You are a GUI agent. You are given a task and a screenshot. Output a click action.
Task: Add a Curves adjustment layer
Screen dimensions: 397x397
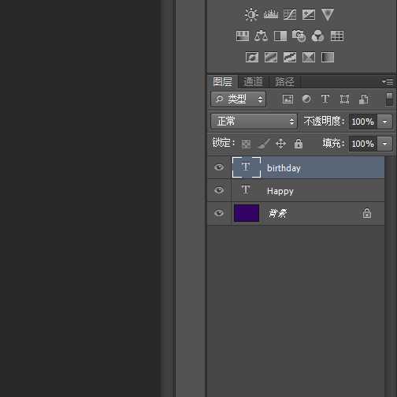pyautogui.click(x=290, y=14)
